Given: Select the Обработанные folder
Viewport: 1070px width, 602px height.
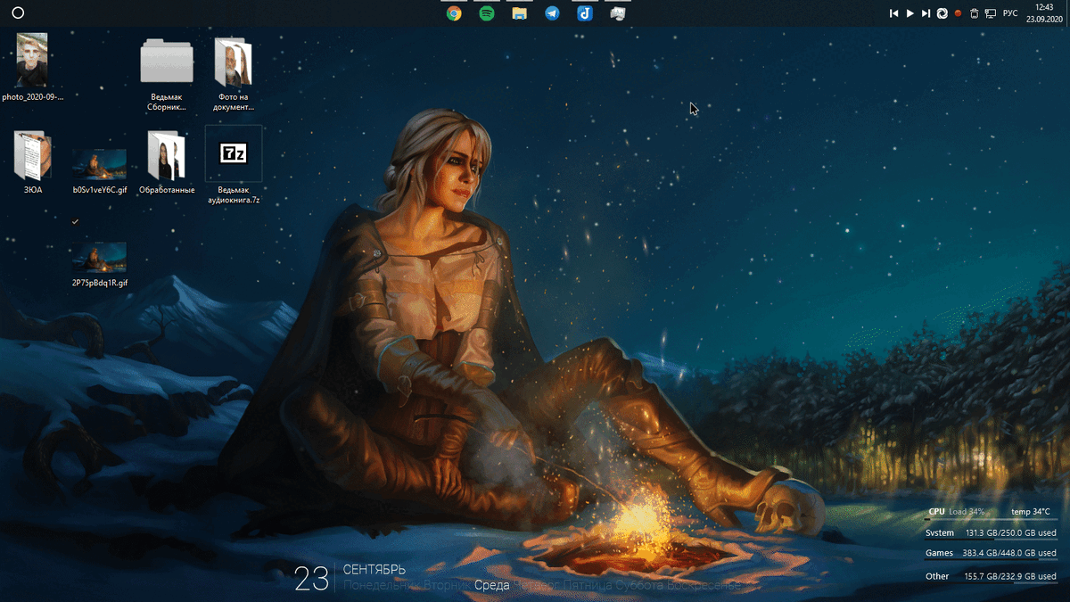Looking at the screenshot, I should pos(167,162).
